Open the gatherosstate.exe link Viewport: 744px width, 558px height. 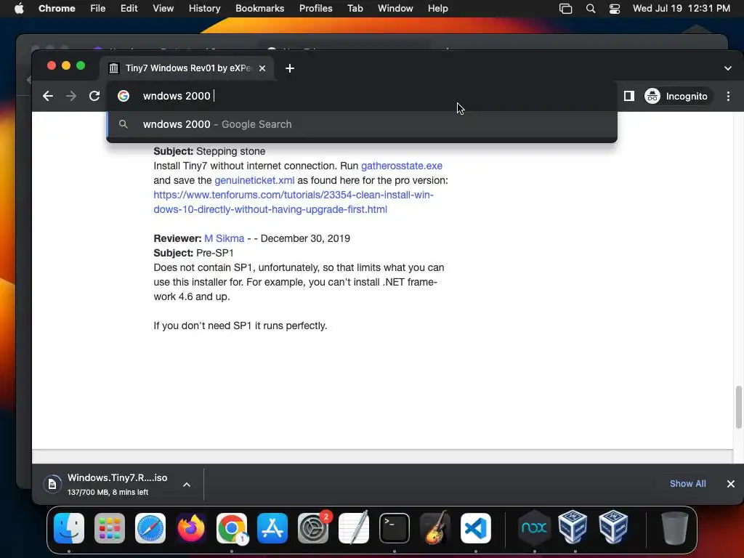point(401,166)
